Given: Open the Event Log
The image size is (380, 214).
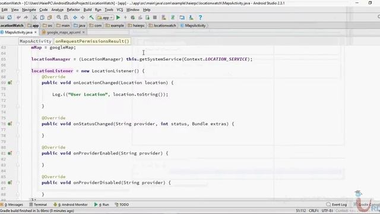Looking at the screenshot, I should (x=337, y=204).
